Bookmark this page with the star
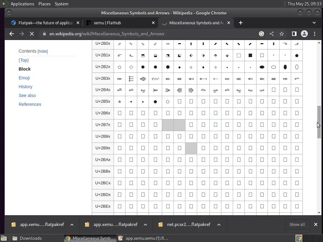This screenshot has height=242, width=323. [x=282, y=34]
